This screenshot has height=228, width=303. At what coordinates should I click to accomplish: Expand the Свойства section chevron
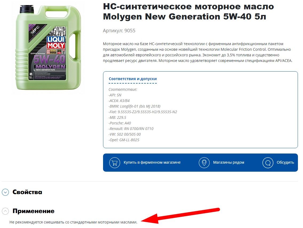tap(5, 192)
